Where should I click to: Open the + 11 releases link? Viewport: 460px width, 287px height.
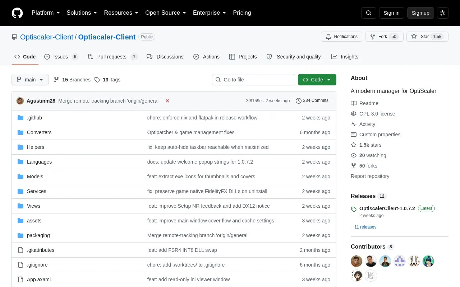364,227
